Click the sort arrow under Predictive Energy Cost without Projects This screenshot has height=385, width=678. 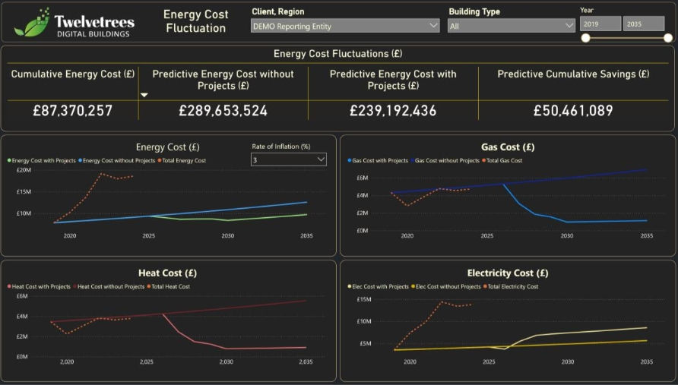click(144, 95)
